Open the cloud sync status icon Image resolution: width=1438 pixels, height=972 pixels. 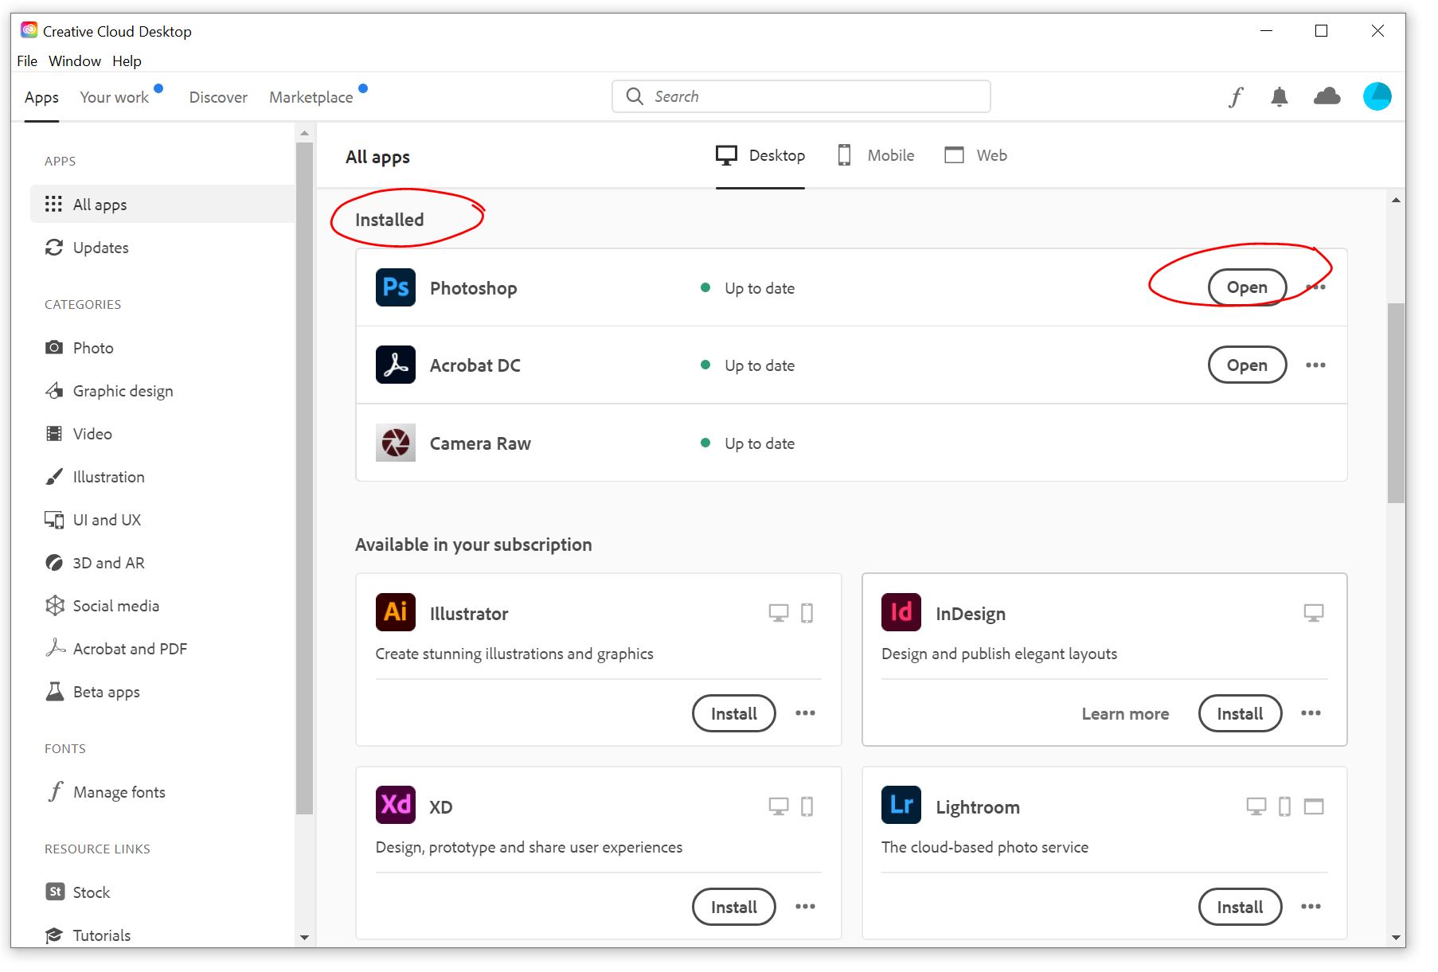(x=1327, y=97)
